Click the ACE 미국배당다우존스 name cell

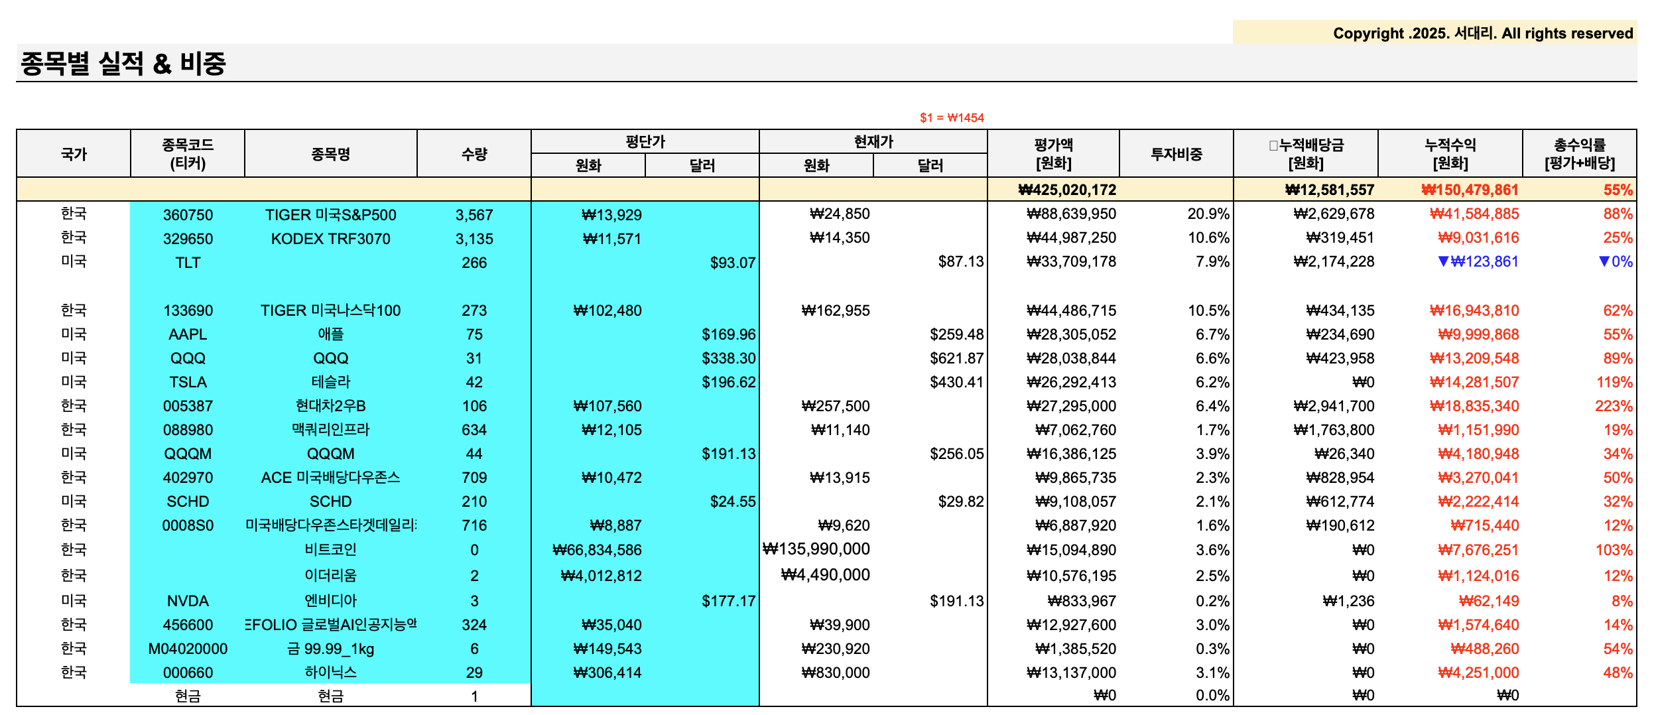[330, 478]
